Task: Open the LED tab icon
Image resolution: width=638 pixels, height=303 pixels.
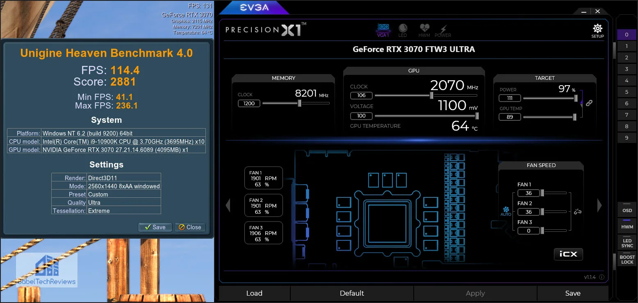Action: pyautogui.click(x=403, y=30)
